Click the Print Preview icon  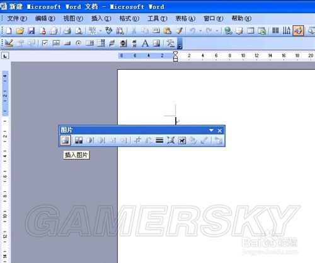pyautogui.click(x=79, y=31)
